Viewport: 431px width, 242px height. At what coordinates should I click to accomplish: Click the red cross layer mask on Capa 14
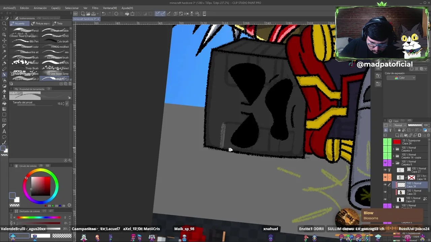411,177
